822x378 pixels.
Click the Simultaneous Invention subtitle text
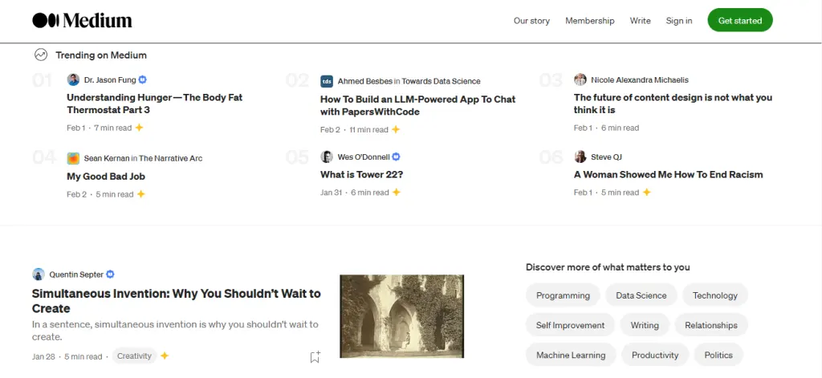(x=175, y=331)
